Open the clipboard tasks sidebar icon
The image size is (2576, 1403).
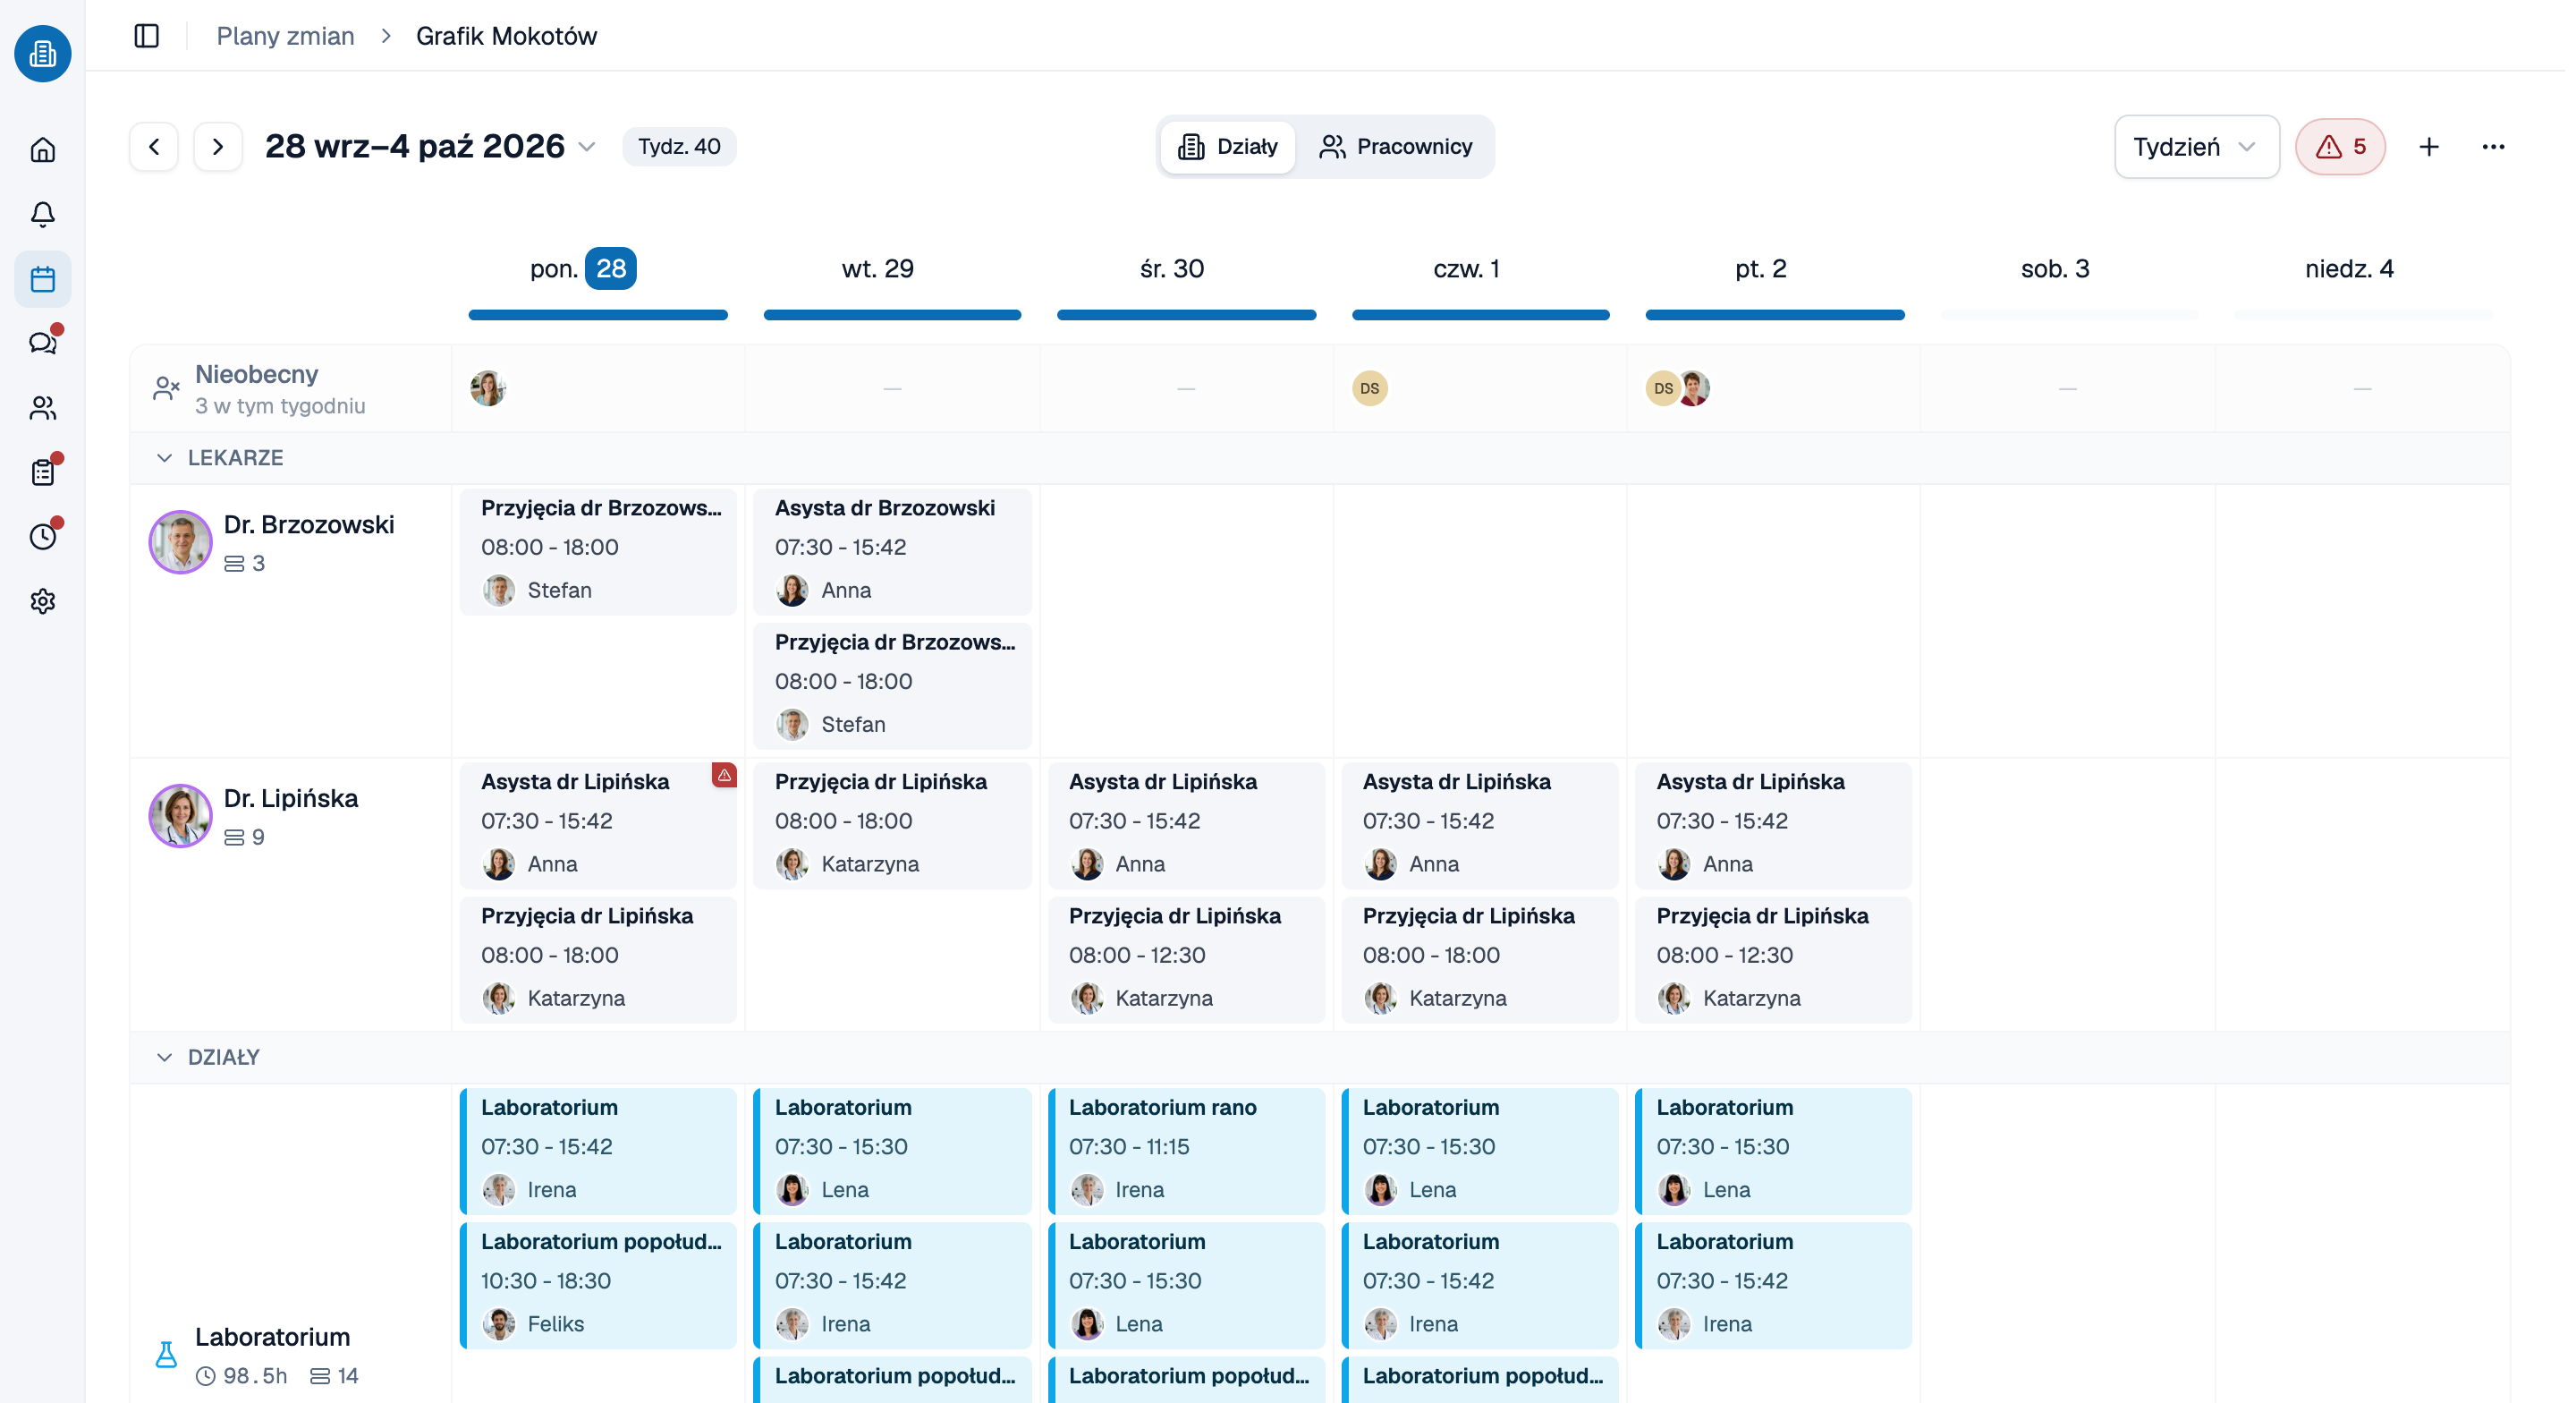tap(42, 472)
